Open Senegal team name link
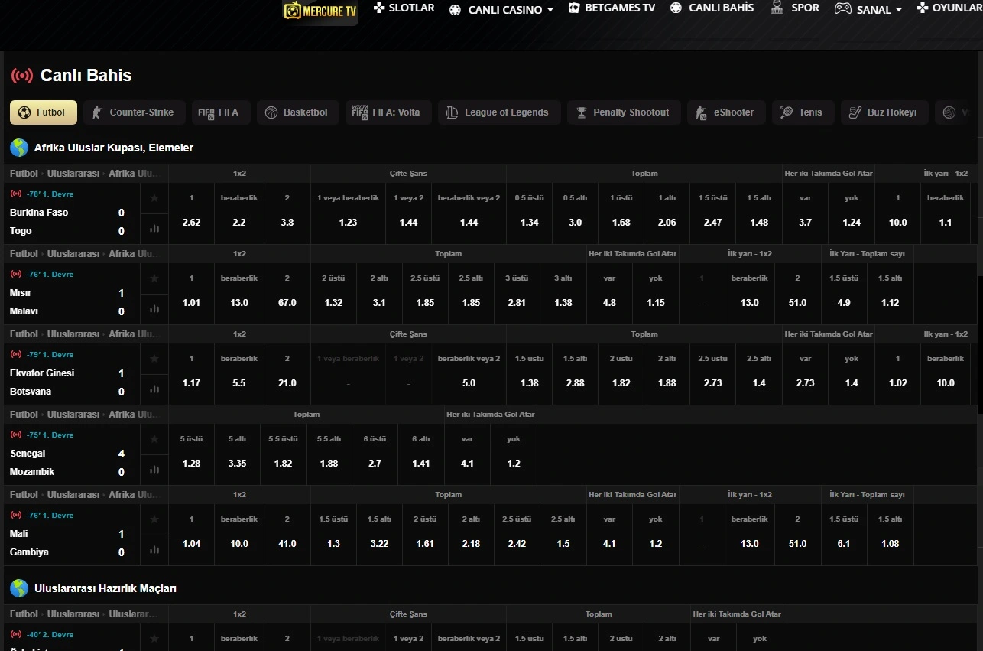Image resolution: width=983 pixels, height=651 pixels. point(28,454)
